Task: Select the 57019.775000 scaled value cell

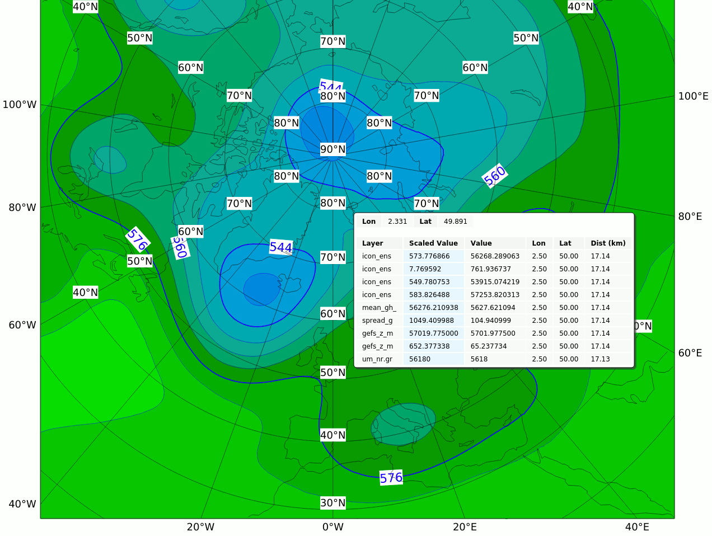Action: click(x=434, y=333)
